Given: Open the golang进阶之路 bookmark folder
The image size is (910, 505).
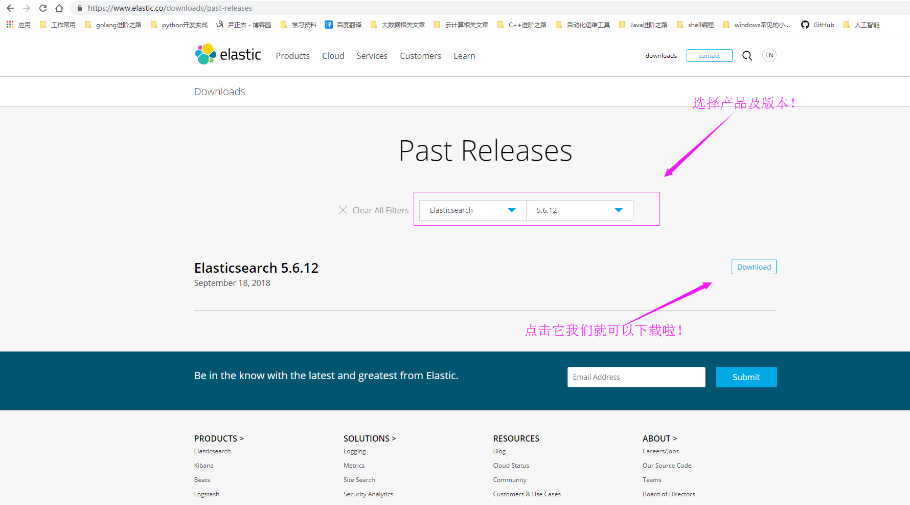Looking at the screenshot, I should (113, 25).
